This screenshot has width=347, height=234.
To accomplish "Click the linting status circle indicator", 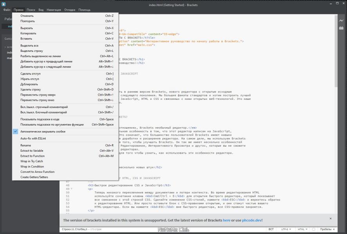I will tap(314, 229).
